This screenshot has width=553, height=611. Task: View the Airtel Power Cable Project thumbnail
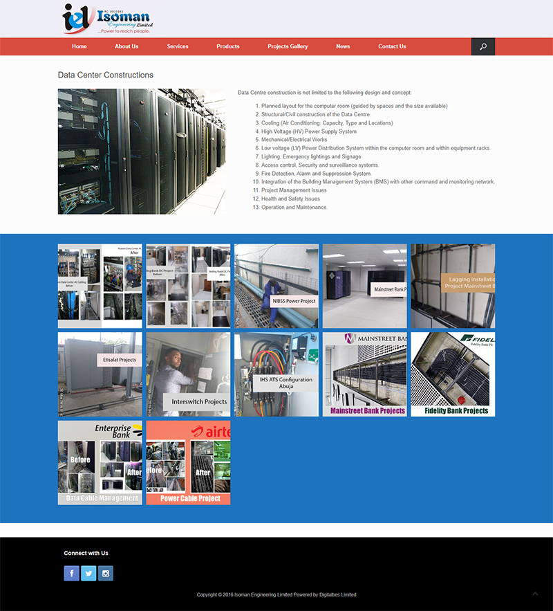(x=188, y=462)
